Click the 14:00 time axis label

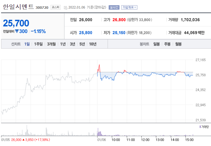pyautogui.click(x=175, y=140)
